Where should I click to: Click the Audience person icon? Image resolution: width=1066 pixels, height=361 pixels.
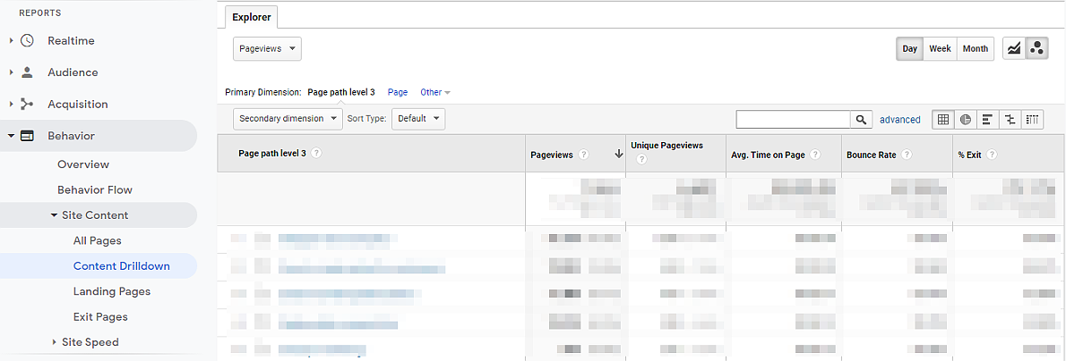tap(27, 72)
